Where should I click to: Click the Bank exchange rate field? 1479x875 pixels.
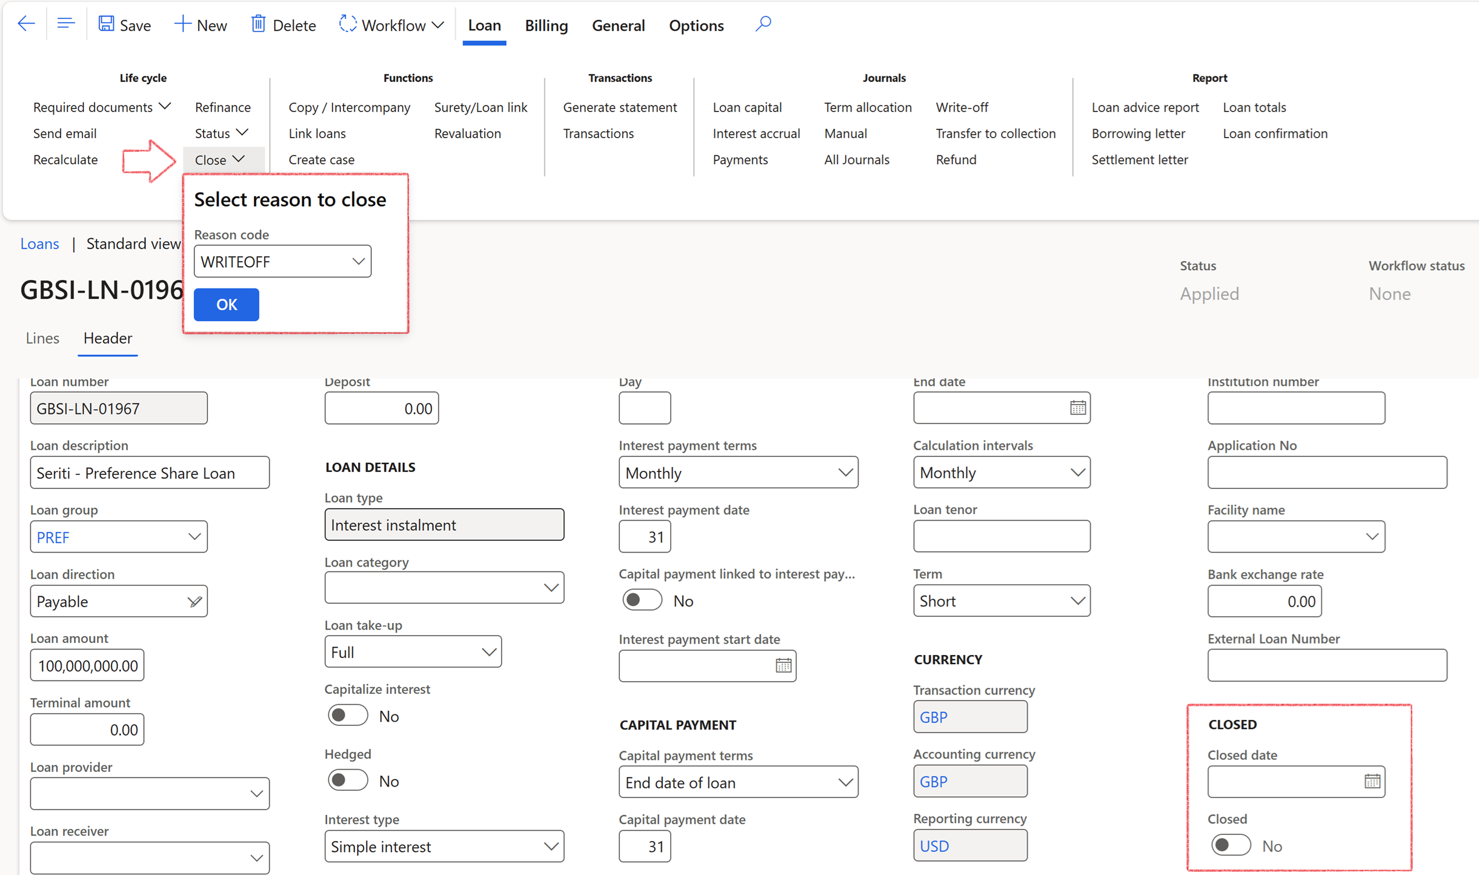(1264, 601)
